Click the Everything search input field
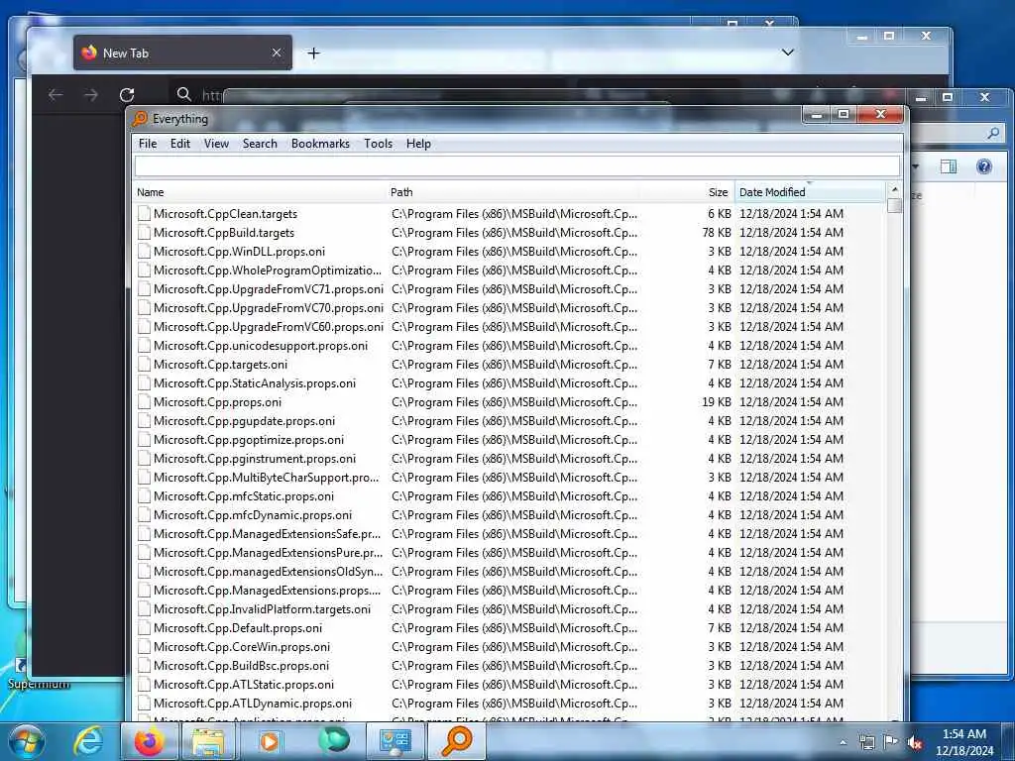 [x=517, y=166]
